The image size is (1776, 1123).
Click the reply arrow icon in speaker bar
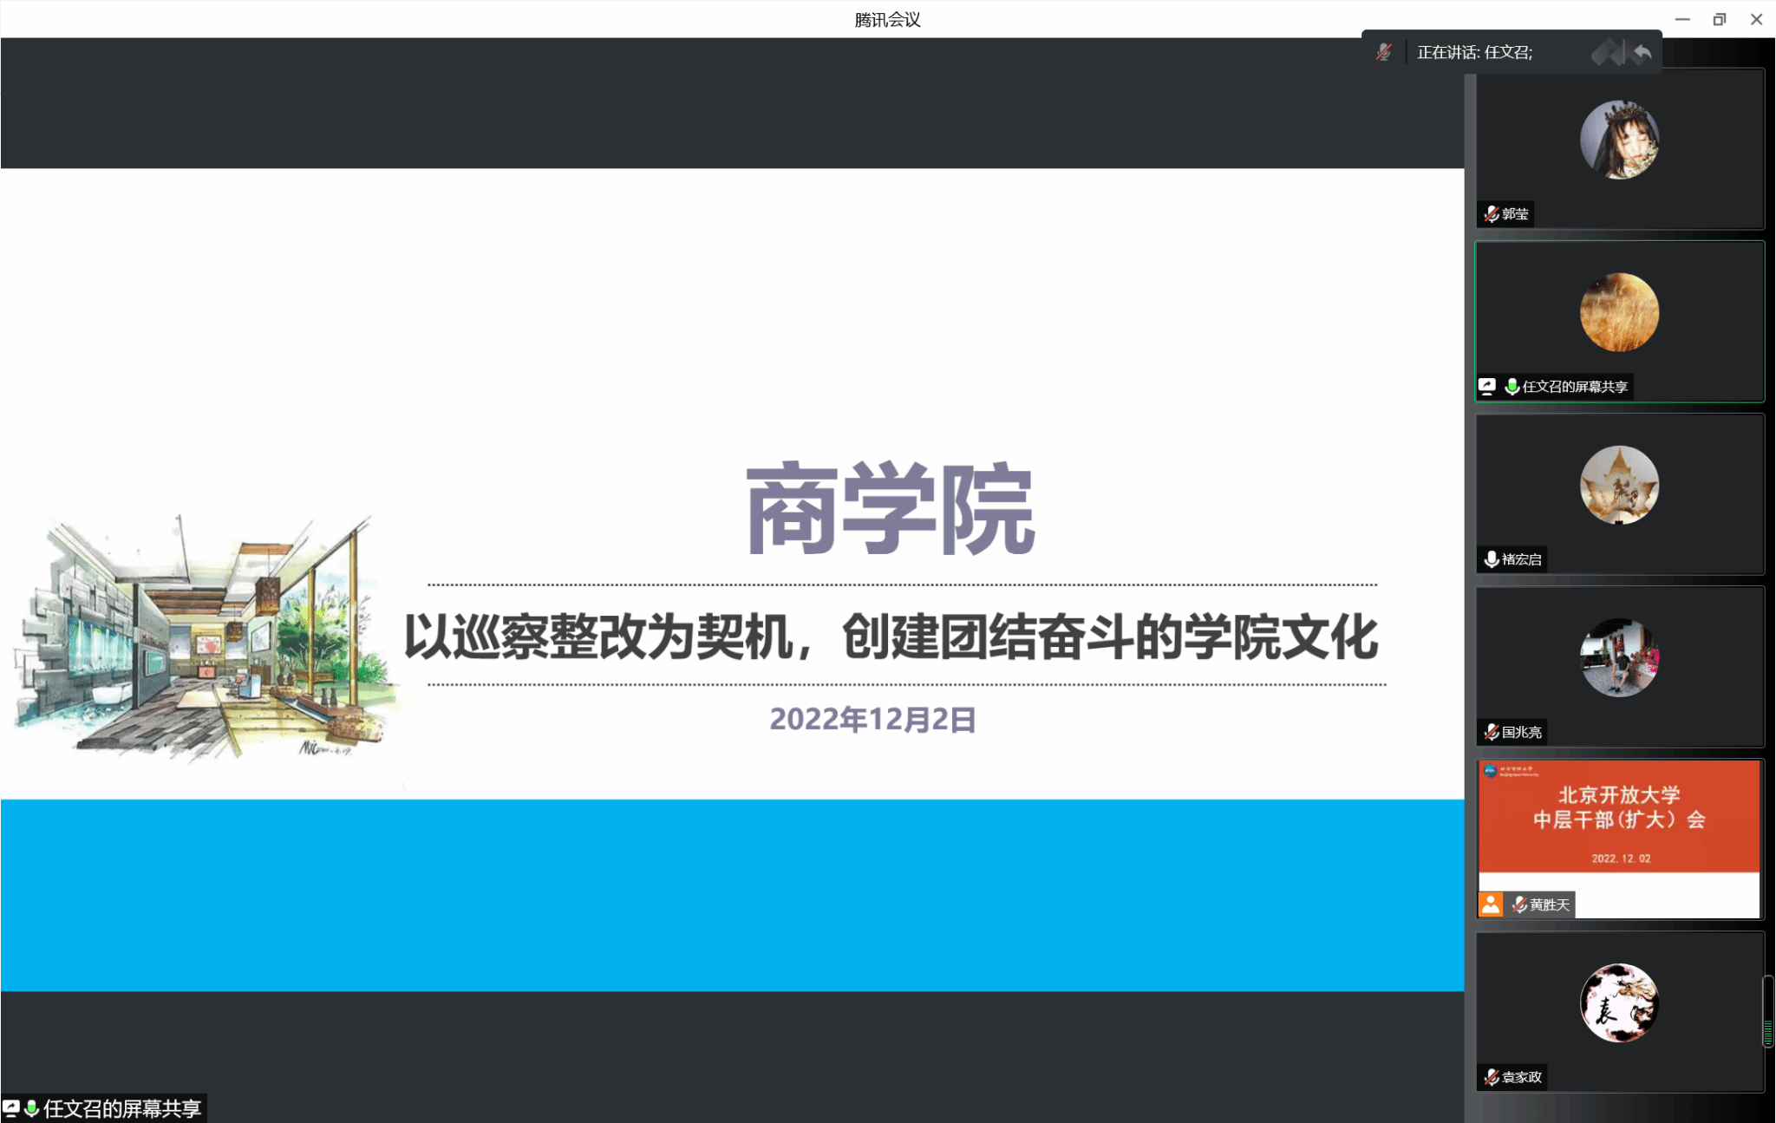[1642, 53]
